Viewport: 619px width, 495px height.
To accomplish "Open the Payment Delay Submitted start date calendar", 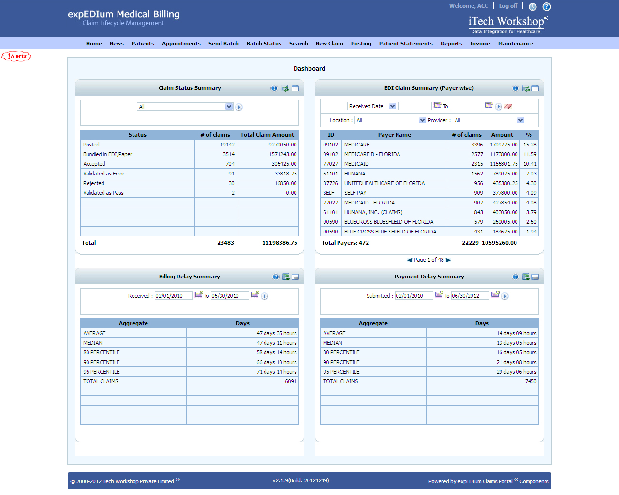I will [439, 294].
